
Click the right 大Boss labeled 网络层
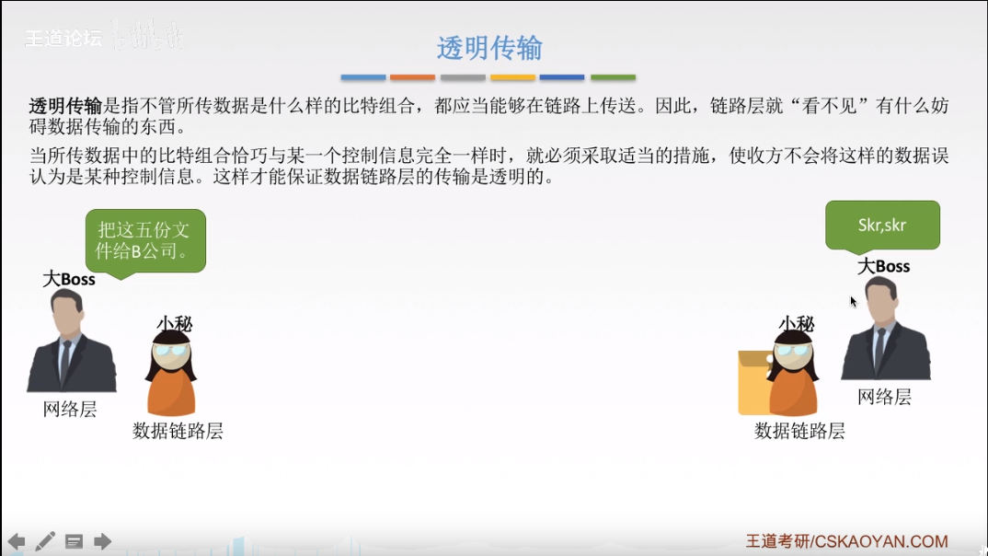tap(885, 336)
